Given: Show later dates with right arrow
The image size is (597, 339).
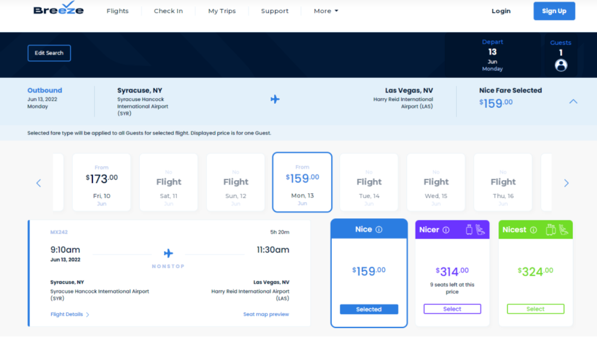Looking at the screenshot, I should [x=566, y=183].
